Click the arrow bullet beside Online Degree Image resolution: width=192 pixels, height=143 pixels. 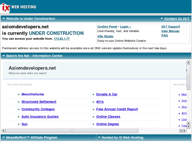pyautogui.click(x=93, y=124)
